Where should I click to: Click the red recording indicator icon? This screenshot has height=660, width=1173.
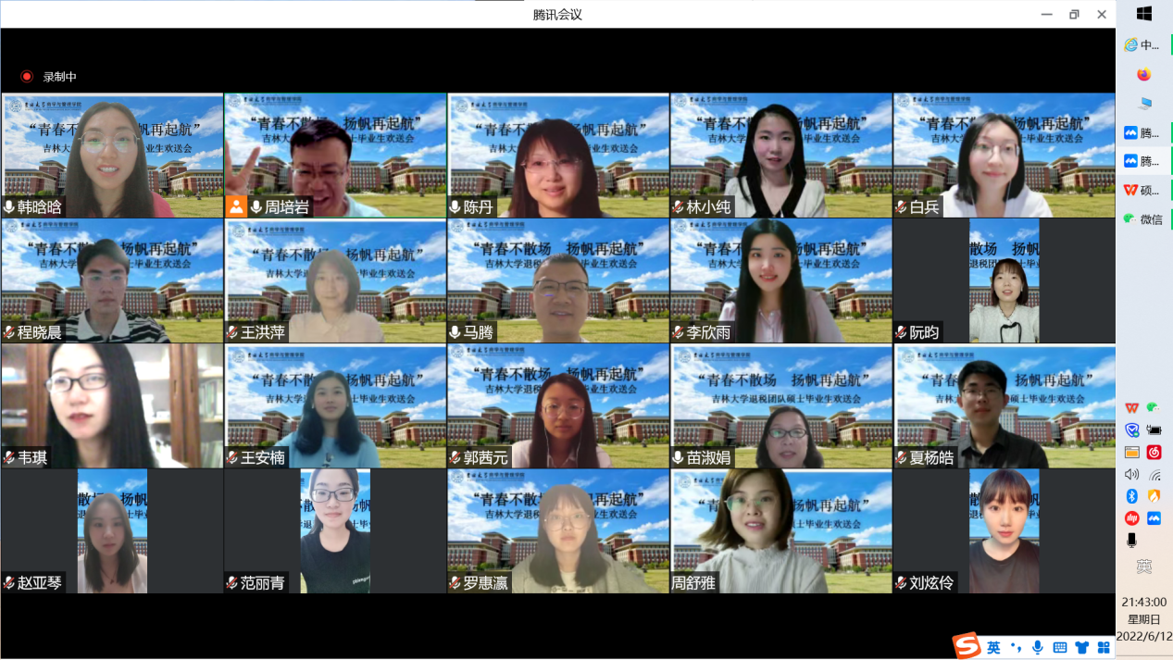(x=27, y=77)
